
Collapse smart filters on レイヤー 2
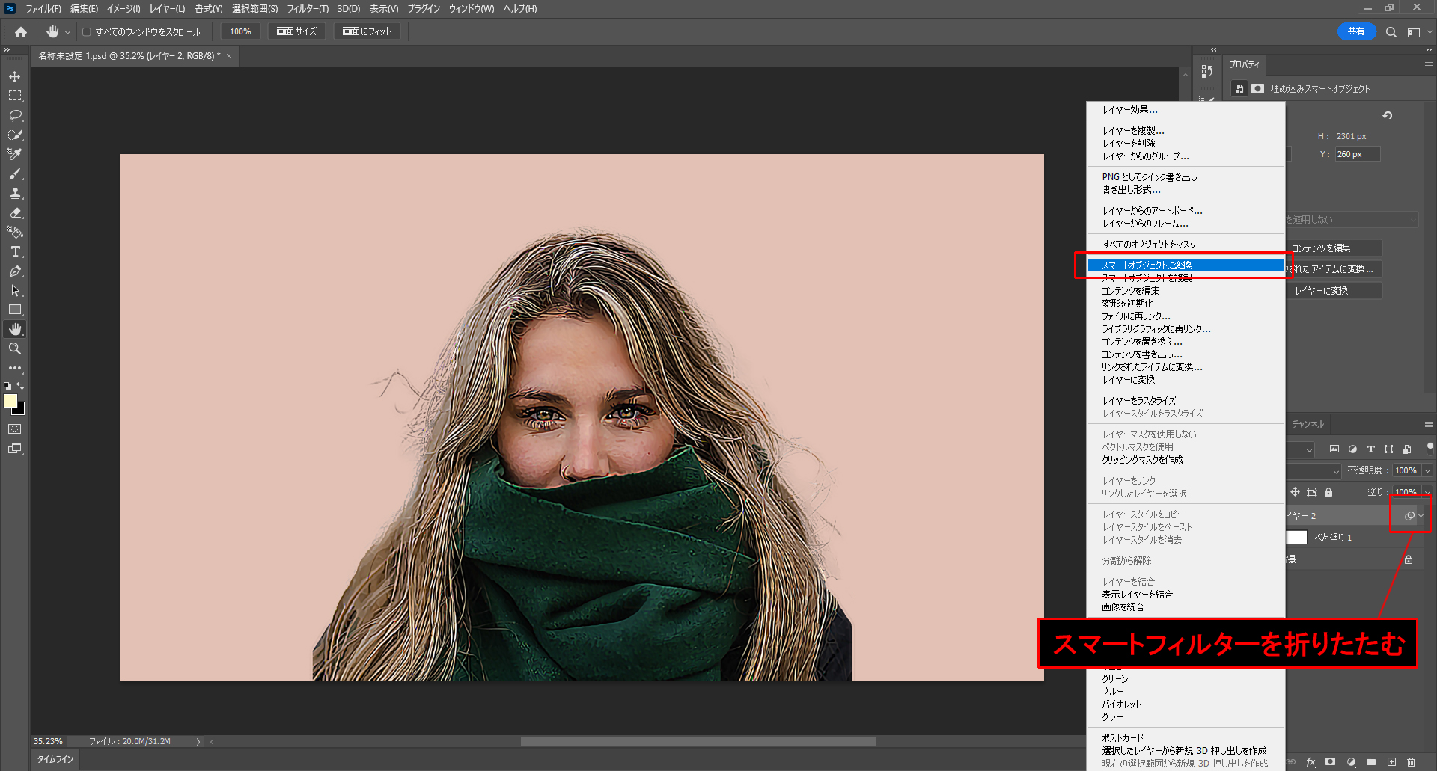[1421, 516]
